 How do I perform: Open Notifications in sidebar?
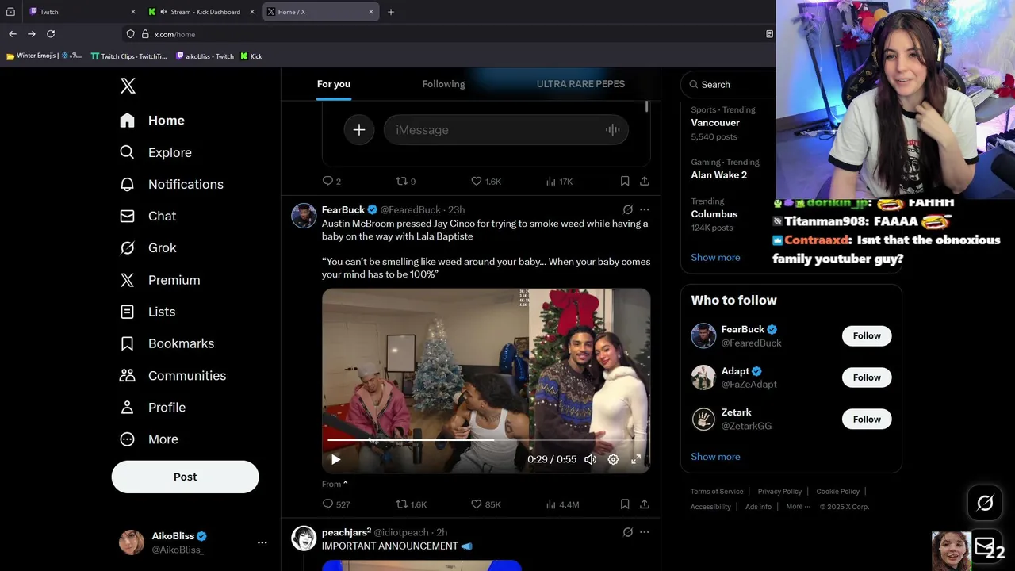(171, 184)
